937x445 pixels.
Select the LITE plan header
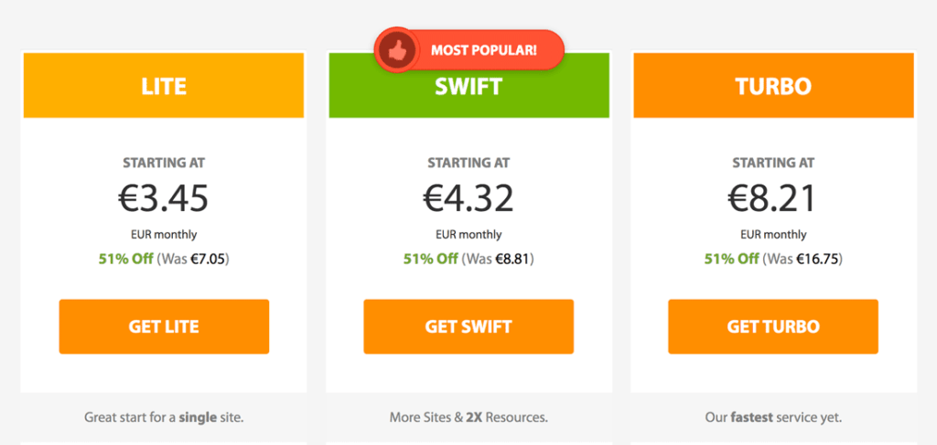click(x=164, y=85)
